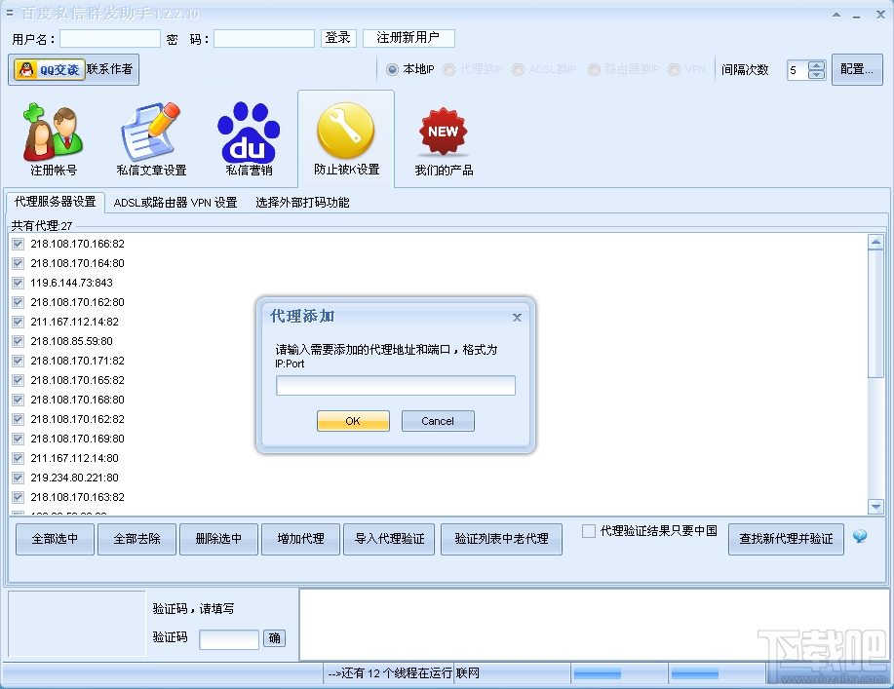This screenshot has height=689, width=894.
Task: Confirm proxy addition with the OK button
Action: 352,421
